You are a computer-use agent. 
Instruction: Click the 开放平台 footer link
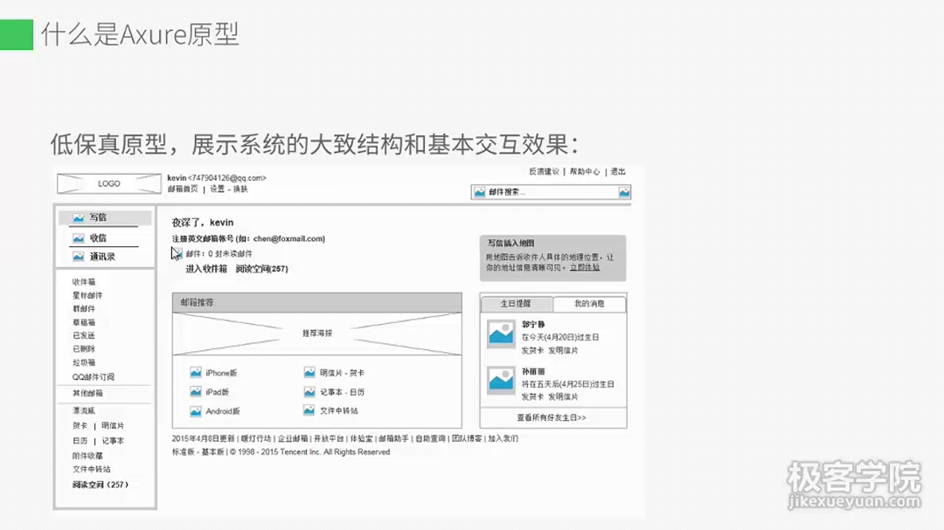point(329,438)
